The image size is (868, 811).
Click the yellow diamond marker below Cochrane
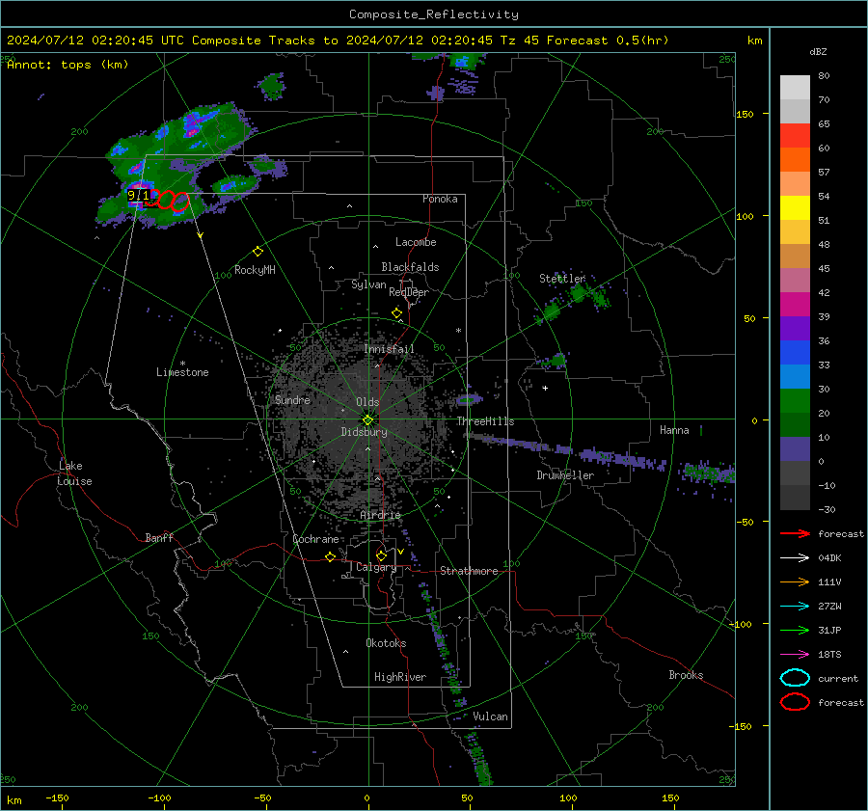tap(331, 556)
